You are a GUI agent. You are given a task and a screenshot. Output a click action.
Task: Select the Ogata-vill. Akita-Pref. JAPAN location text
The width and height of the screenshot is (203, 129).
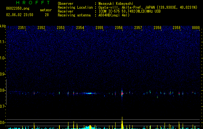[148, 7]
